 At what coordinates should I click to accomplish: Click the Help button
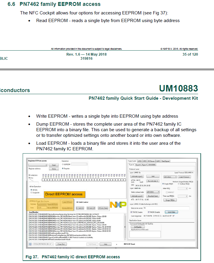coord(106,244)
